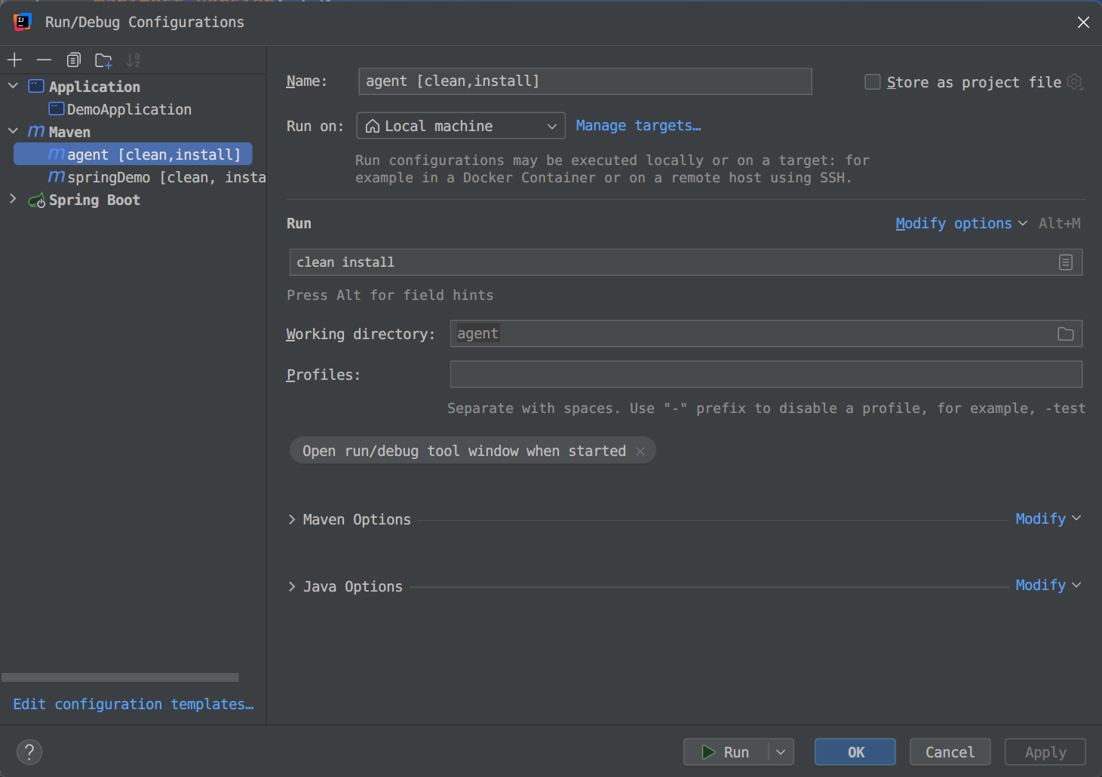Open Modify options dropdown
Viewport: 1102px width, 777px height.
(961, 224)
